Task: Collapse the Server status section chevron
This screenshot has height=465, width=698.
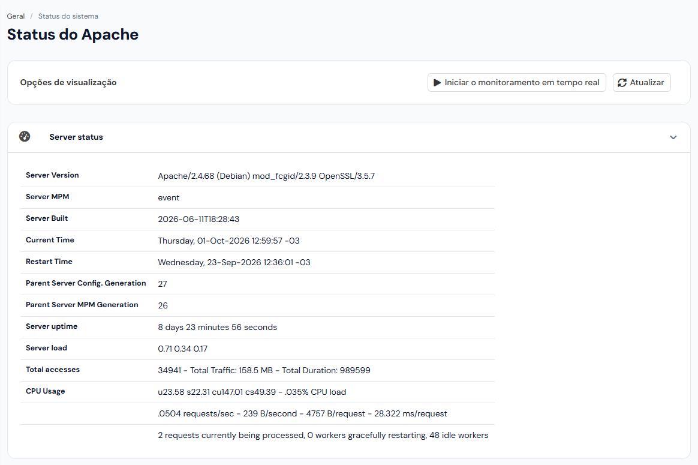Action: 673,137
